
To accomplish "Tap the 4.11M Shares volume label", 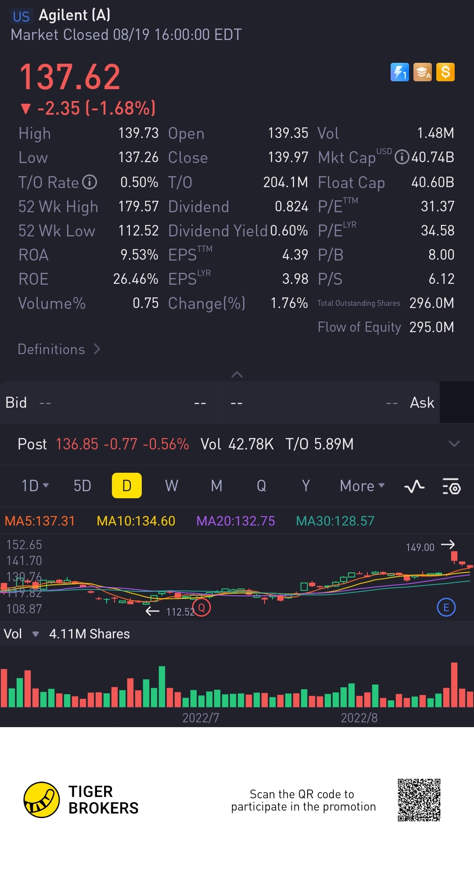I will coord(90,634).
